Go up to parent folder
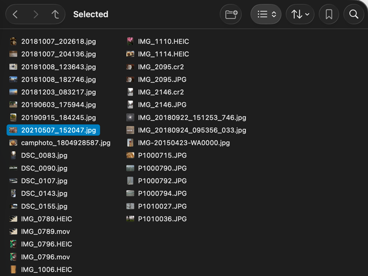 (55, 15)
